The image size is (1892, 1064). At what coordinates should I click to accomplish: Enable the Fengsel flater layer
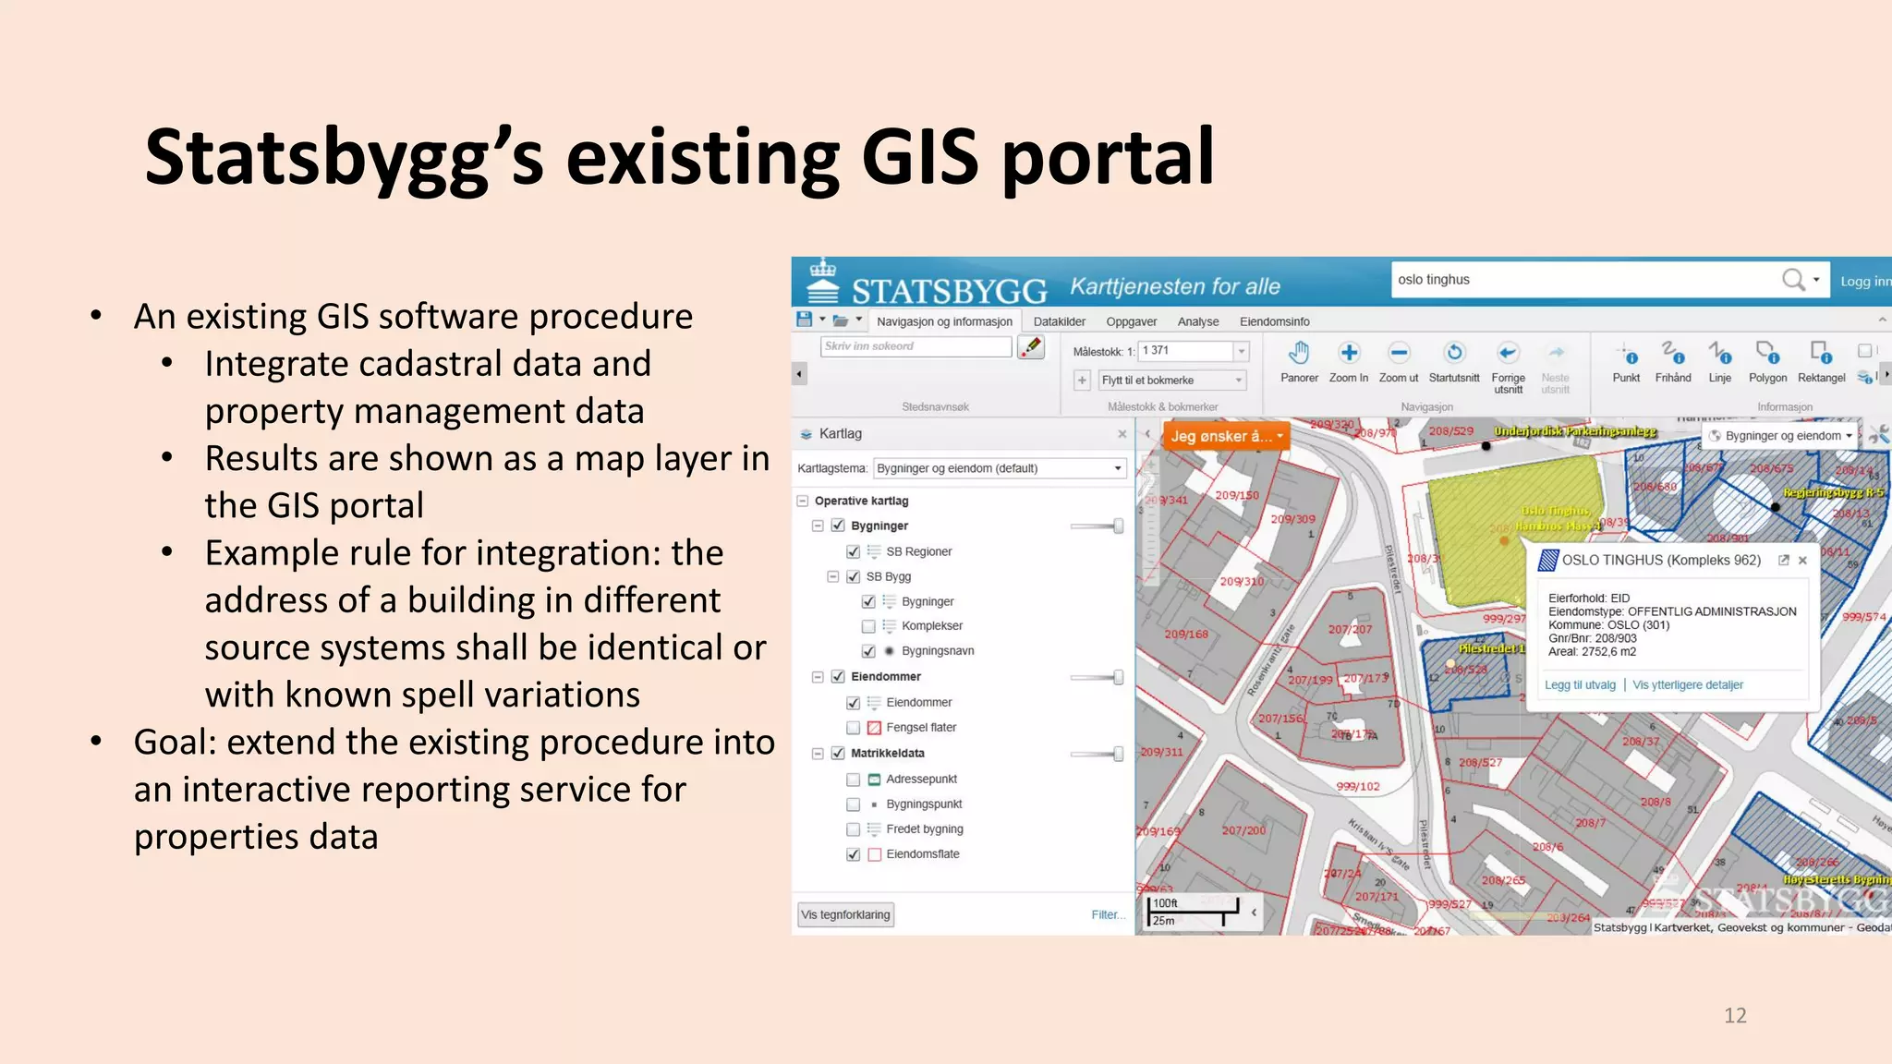[x=853, y=728]
